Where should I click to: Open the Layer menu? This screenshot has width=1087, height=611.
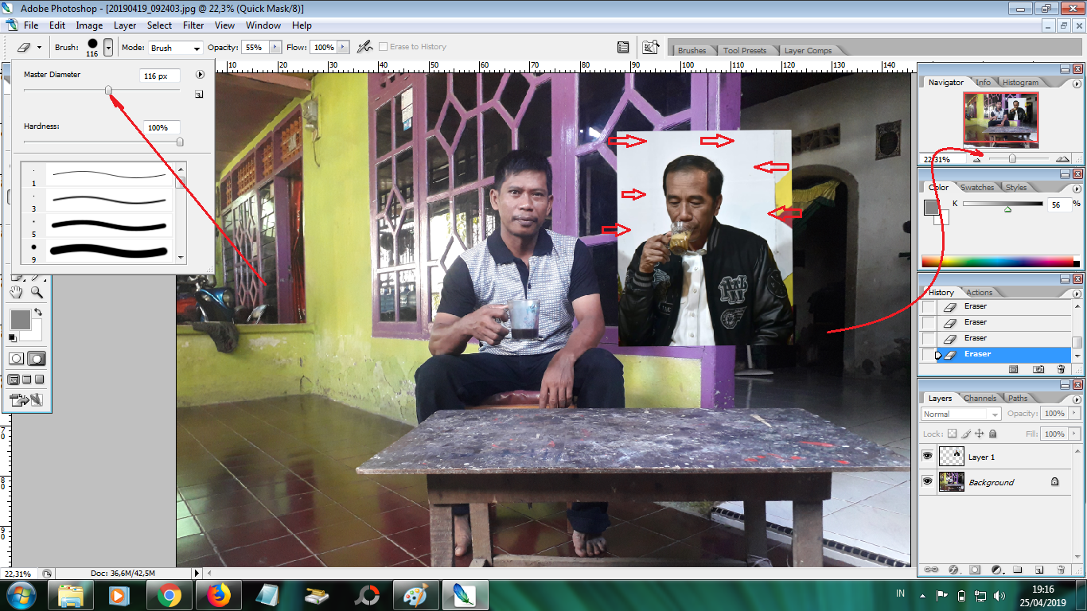click(125, 25)
